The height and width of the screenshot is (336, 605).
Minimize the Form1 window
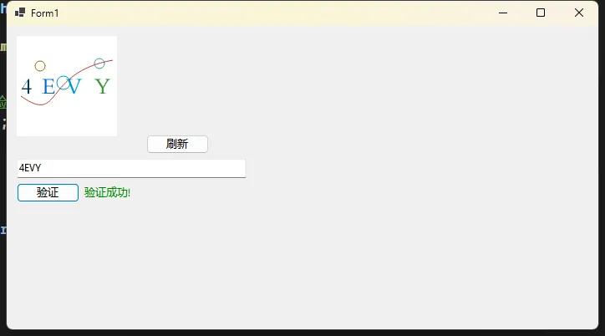(x=503, y=13)
